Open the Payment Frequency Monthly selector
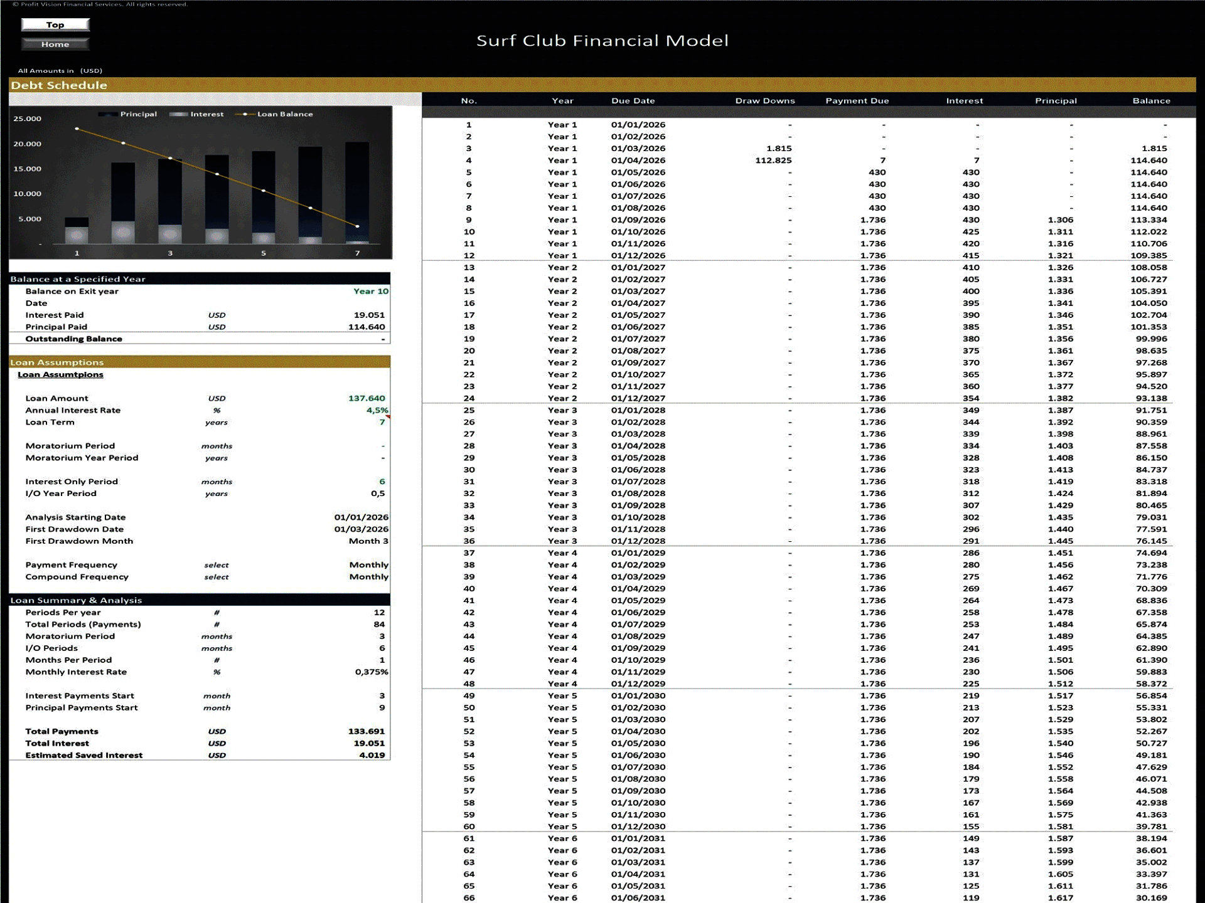1205x903 pixels. pos(368,565)
